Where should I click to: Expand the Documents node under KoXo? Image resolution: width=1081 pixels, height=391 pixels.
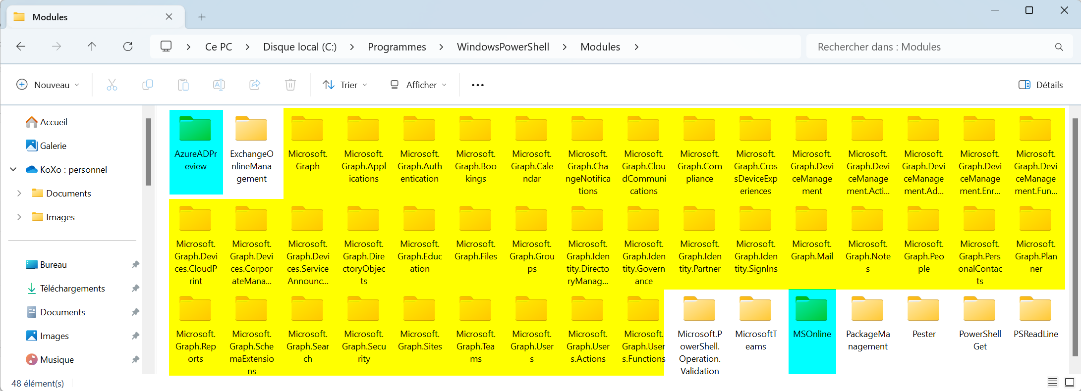click(19, 194)
